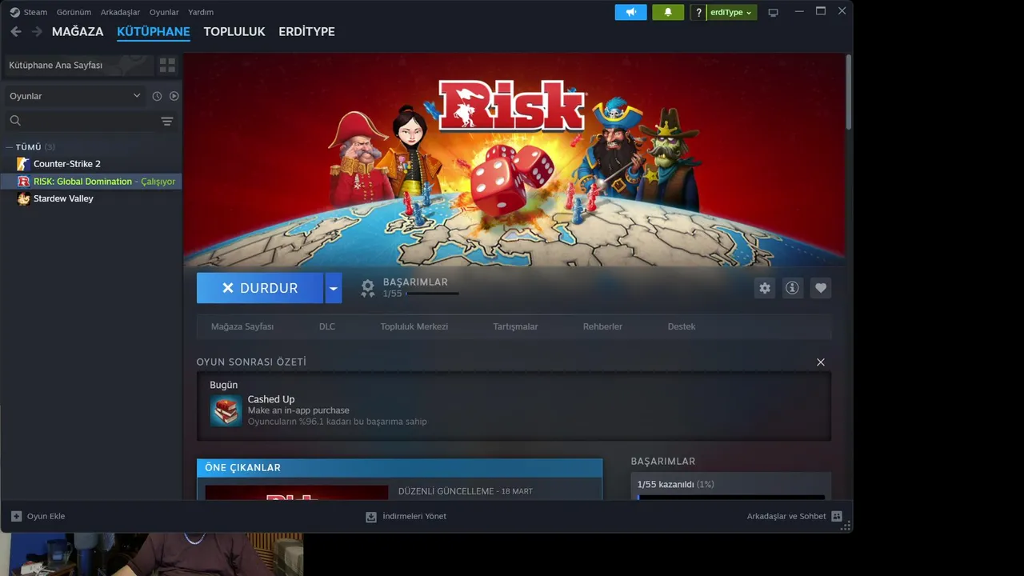Open game settings gear button
This screenshot has height=576, width=1024.
(765, 288)
